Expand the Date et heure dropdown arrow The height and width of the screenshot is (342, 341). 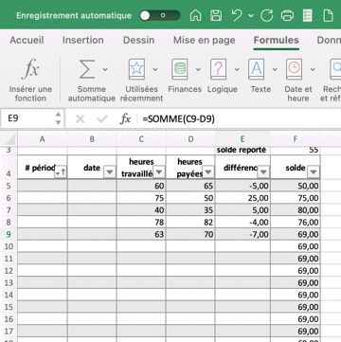tap(313, 69)
